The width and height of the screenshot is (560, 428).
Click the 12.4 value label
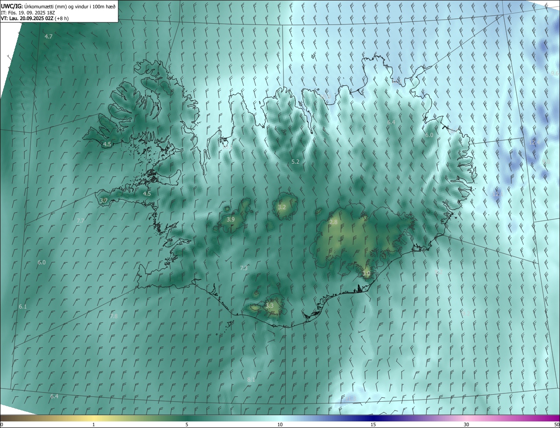click(x=535, y=143)
